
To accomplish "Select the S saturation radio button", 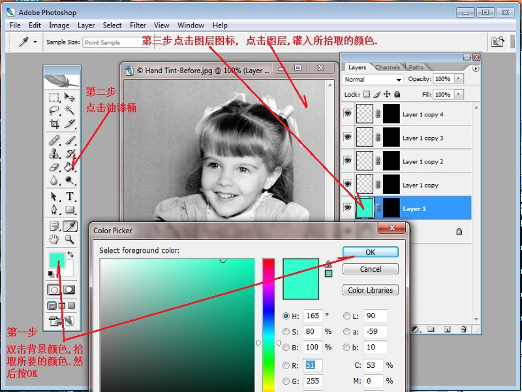I will (286, 332).
